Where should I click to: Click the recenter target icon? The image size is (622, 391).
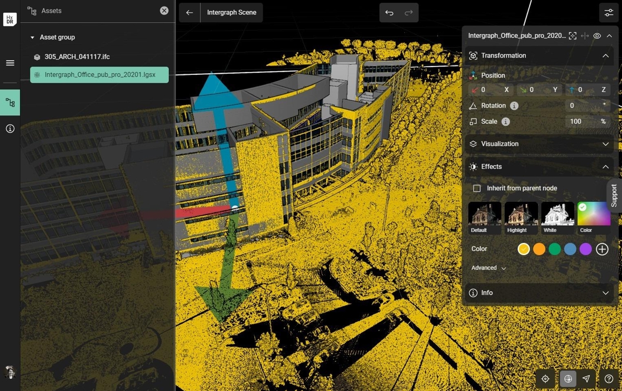tap(545, 379)
